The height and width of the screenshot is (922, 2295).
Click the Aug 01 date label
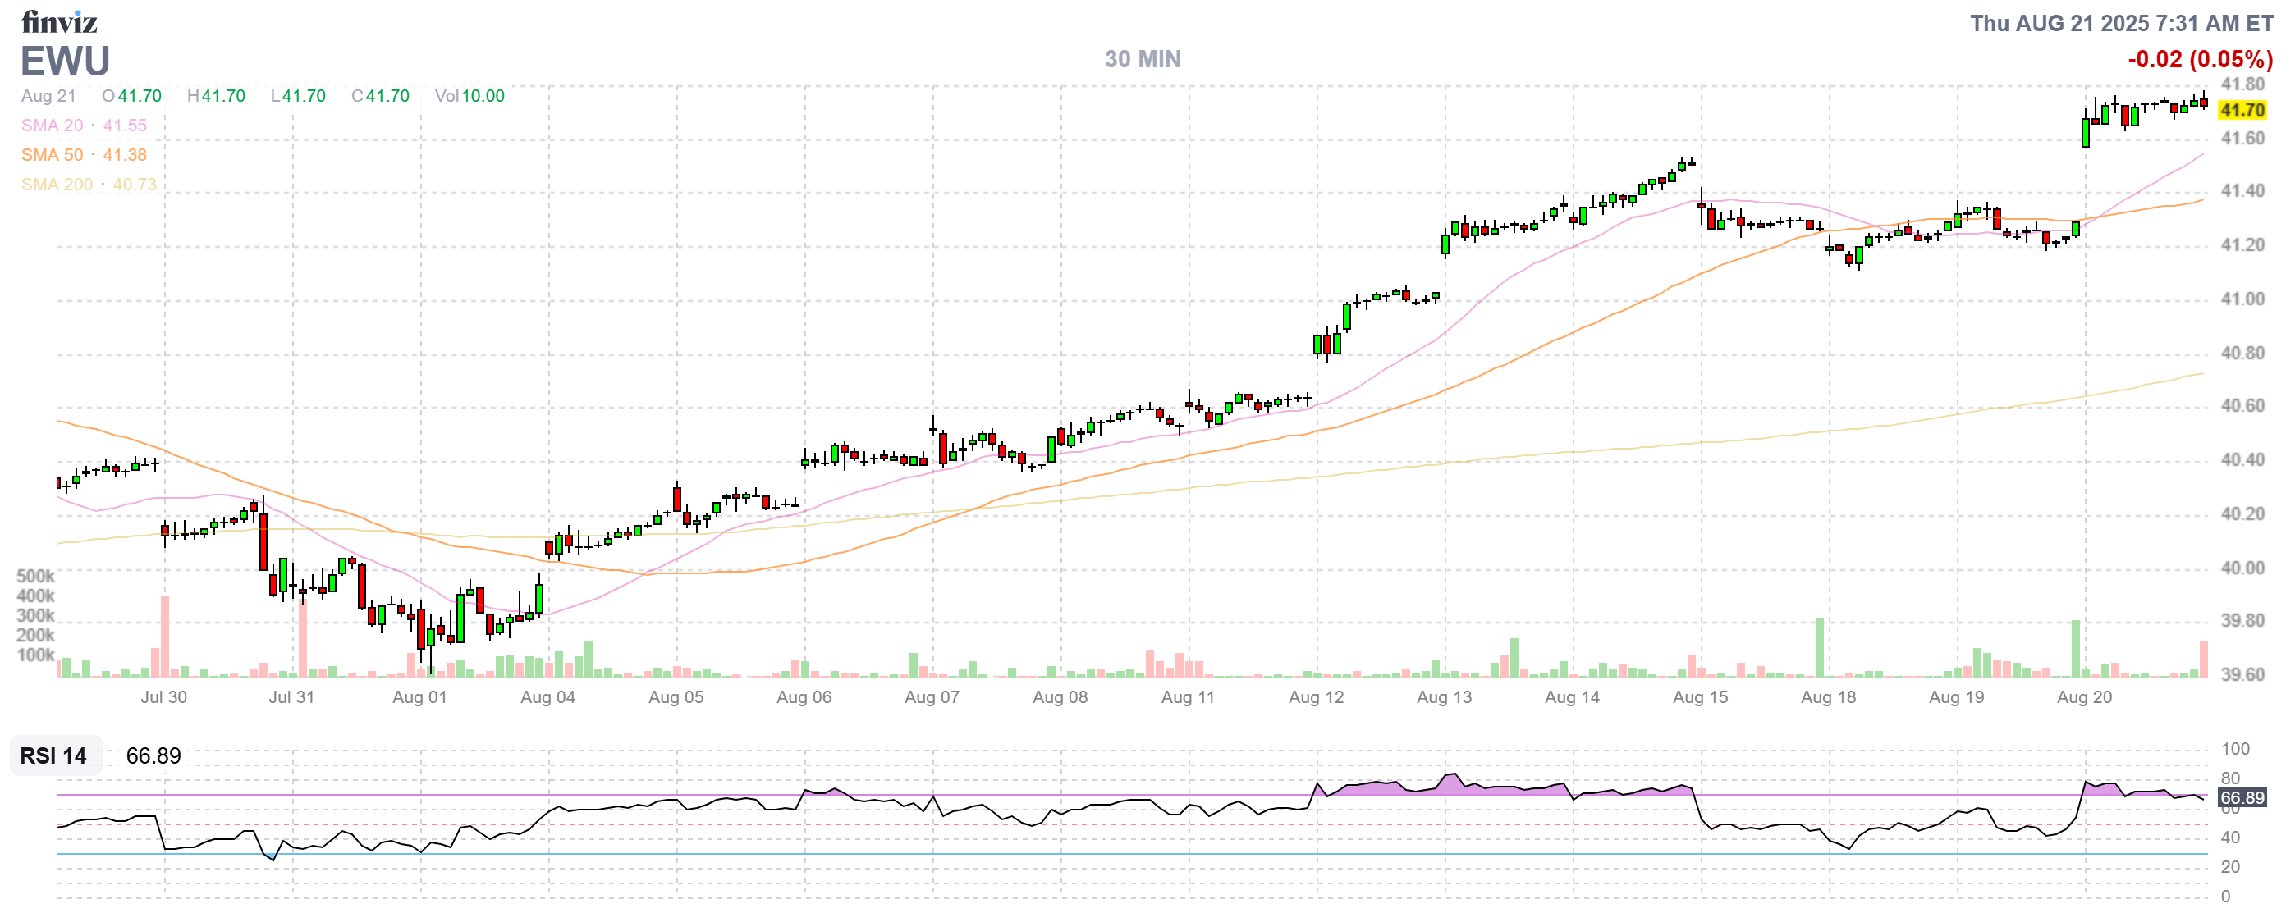(x=419, y=697)
